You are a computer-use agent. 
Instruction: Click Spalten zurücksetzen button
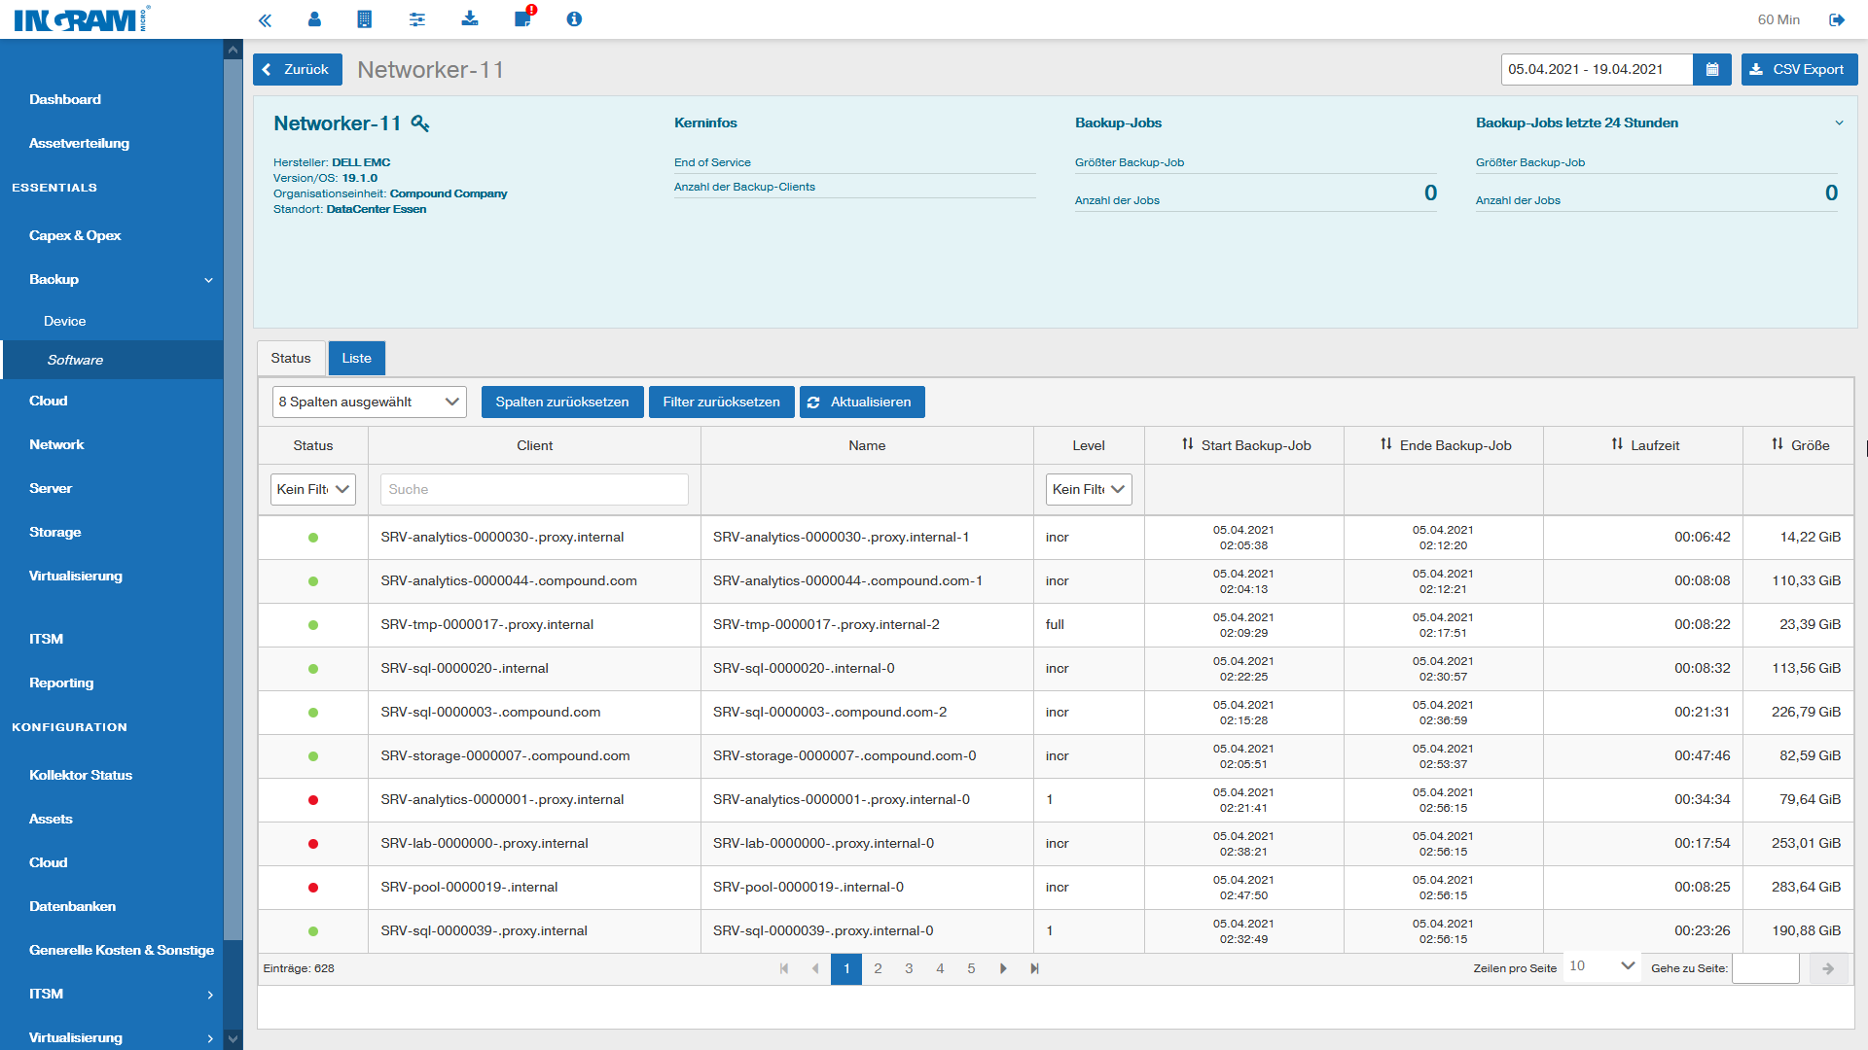click(562, 402)
